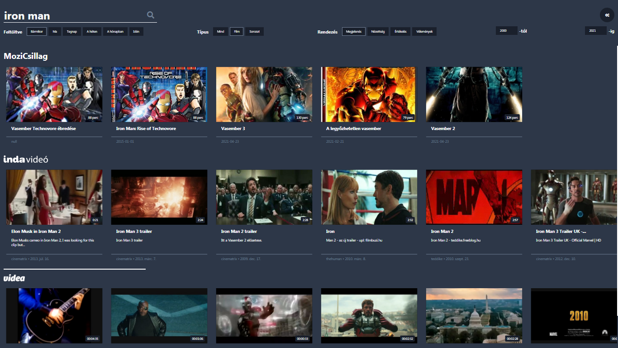Click 'Vasember Technovore ébredése' title
618x348 pixels.
tap(43, 129)
